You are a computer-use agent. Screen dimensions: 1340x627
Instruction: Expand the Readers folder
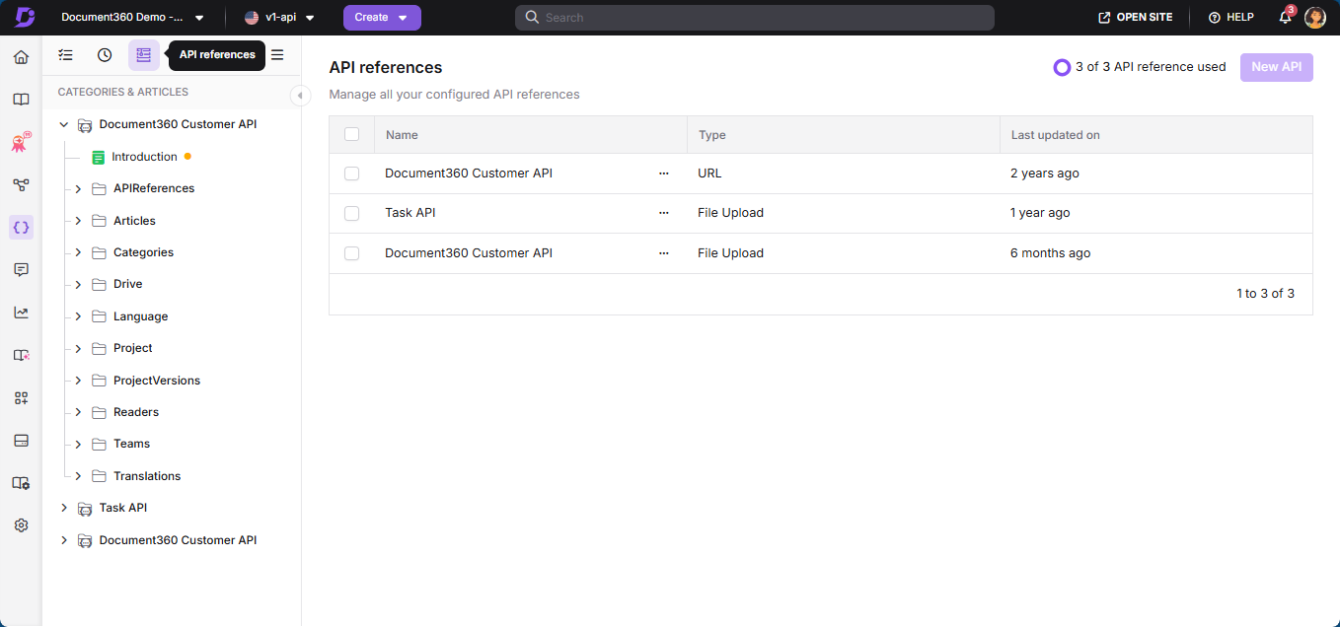(x=78, y=412)
